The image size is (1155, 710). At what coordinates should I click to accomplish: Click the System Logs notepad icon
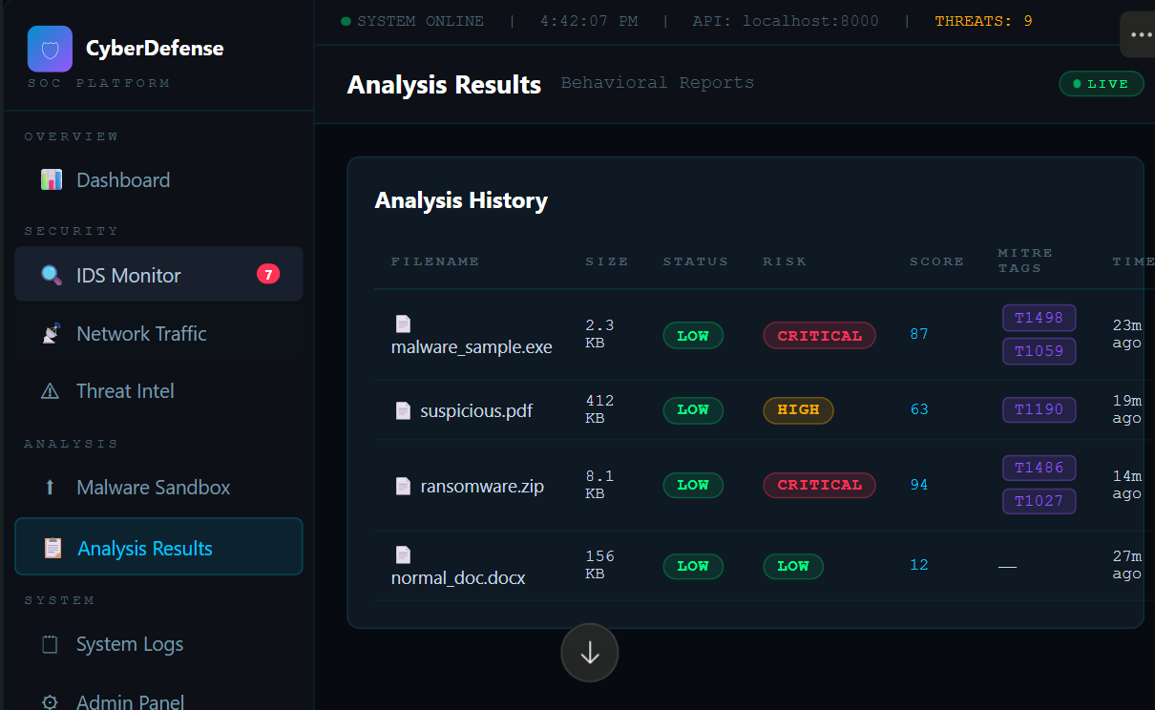coord(51,644)
